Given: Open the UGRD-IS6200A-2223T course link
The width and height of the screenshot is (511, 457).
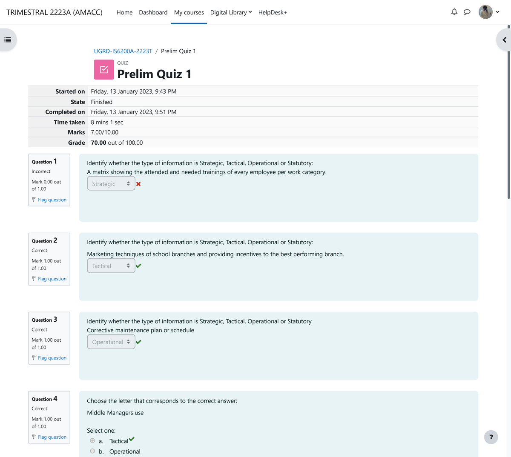Looking at the screenshot, I should (123, 51).
